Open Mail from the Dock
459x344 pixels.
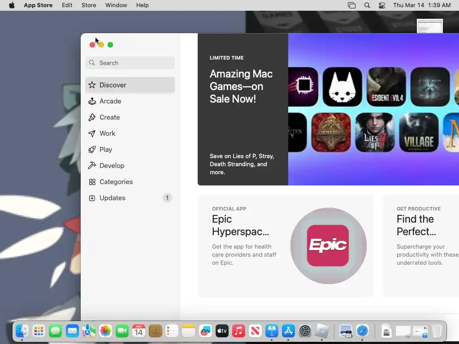(x=72, y=331)
